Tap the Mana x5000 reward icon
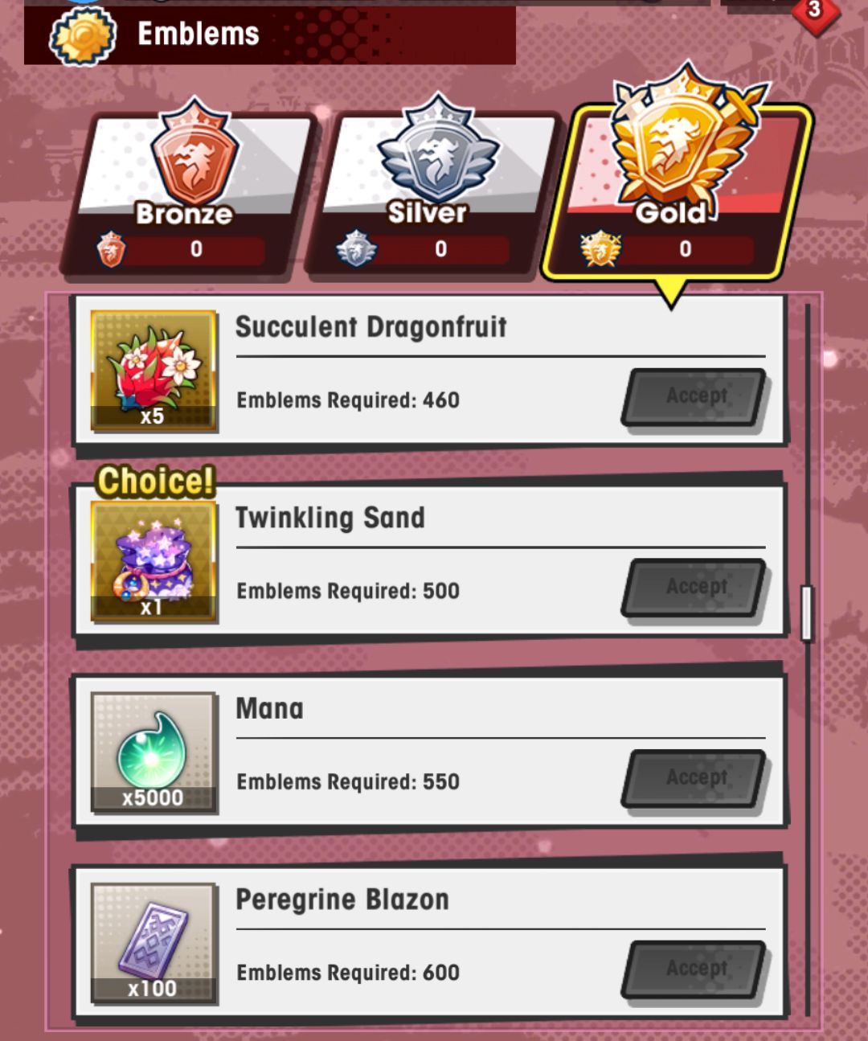Screen dimensions: 868x1041 pyautogui.click(x=153, y=752)
